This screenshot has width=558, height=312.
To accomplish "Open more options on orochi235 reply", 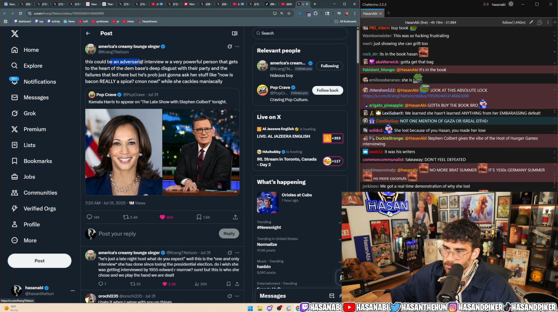I will (237, 296).
